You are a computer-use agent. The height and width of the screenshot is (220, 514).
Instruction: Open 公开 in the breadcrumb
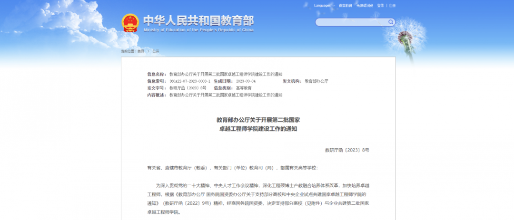(x=156, y=51)
